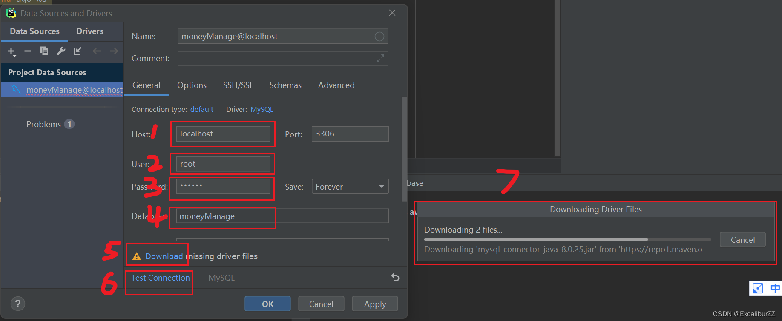The height and width of the screenshot is (321, 782).
Task: Go back with left arrow icon
Action: [97, 51]
